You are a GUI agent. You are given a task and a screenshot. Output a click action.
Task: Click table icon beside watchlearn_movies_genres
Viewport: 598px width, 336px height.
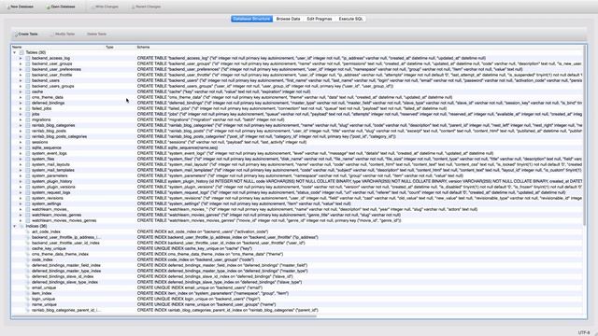coord(28,215)
